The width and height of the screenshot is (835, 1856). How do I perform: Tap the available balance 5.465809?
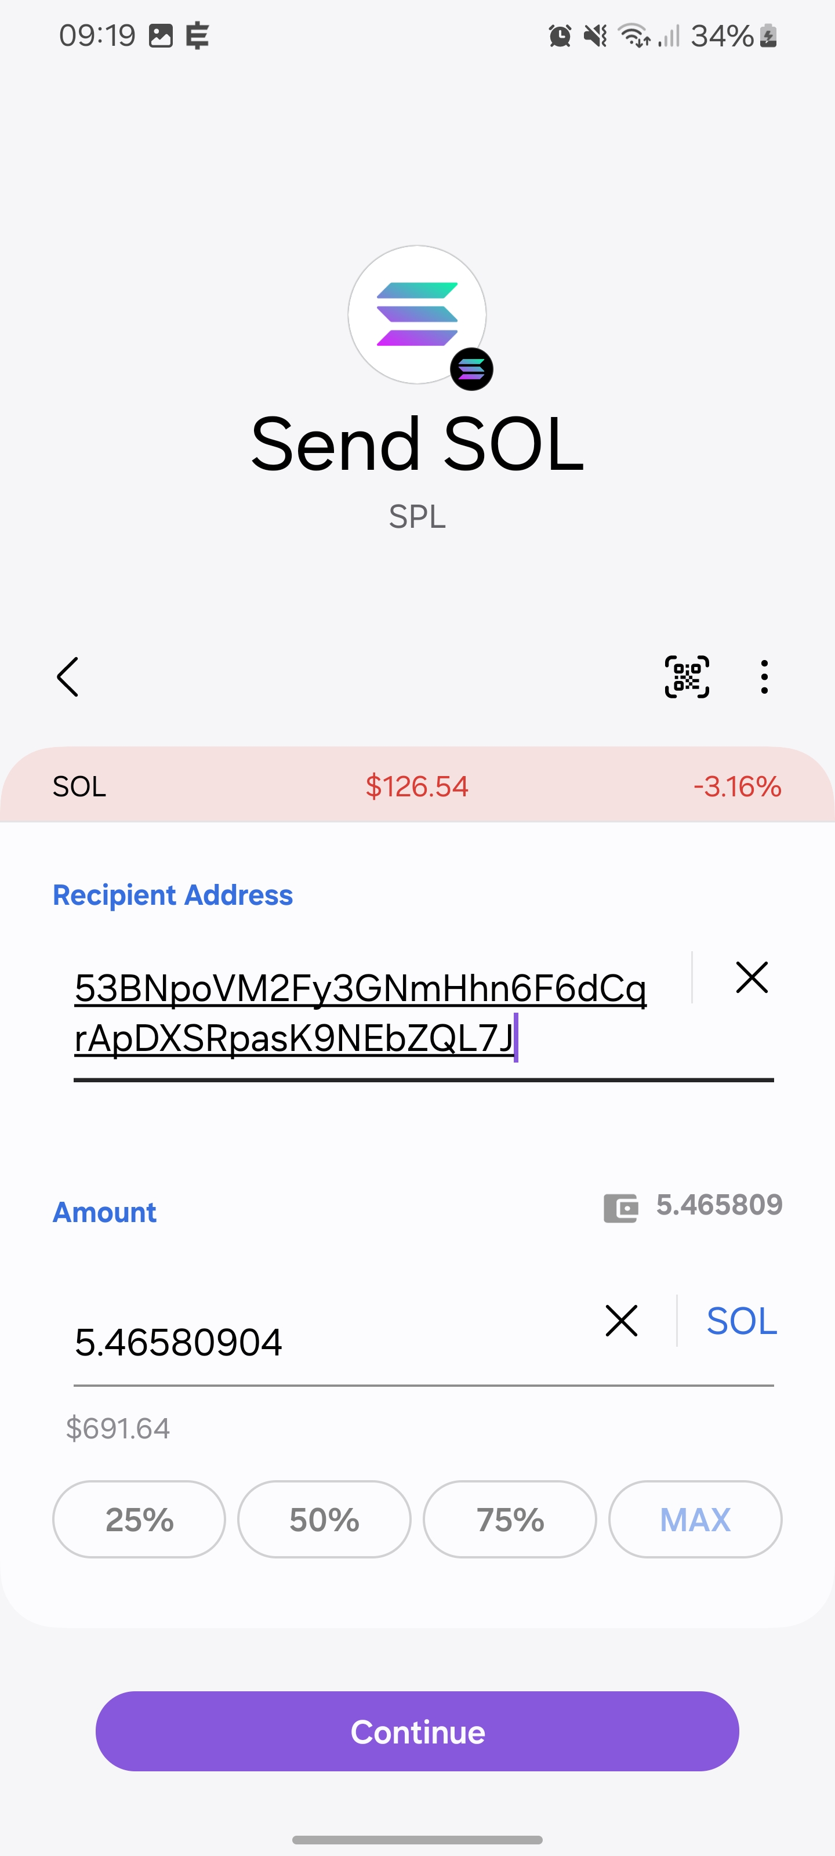coord(719,1205)
